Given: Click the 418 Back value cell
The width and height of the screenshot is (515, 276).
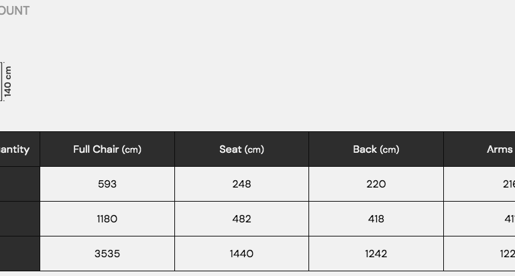Looking at the screenshot, I should pos(376,218).
